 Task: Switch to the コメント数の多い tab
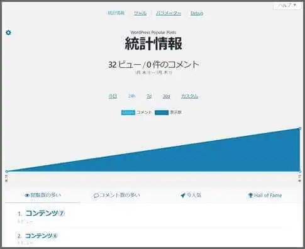117,196
